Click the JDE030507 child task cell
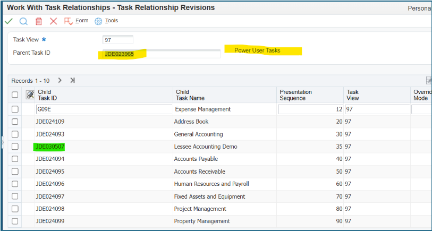The height and width of the screenshot is (231, 432). [x=49, y=147]
